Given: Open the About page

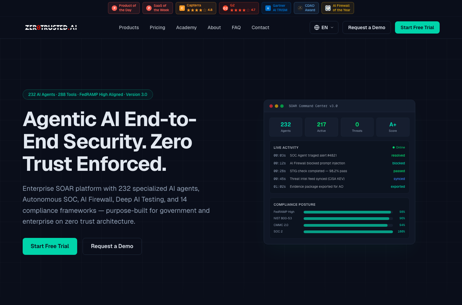Looking at the screenshot, I should (x=214, y=27).
